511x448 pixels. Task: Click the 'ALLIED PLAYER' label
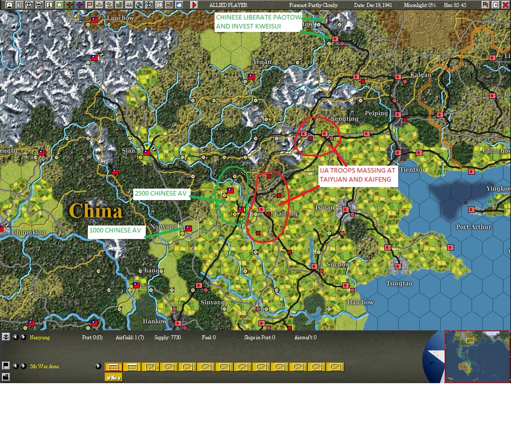(x=228, y=5)
